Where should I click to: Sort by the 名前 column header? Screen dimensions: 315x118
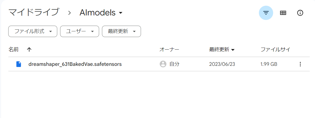click(13, 49)
